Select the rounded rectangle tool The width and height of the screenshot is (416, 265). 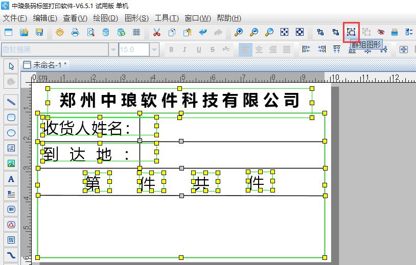(x=11, y=117)
